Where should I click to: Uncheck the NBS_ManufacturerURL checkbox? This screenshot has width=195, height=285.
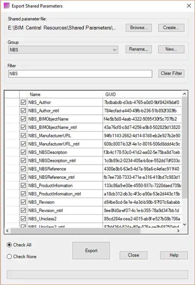[23, 136]
